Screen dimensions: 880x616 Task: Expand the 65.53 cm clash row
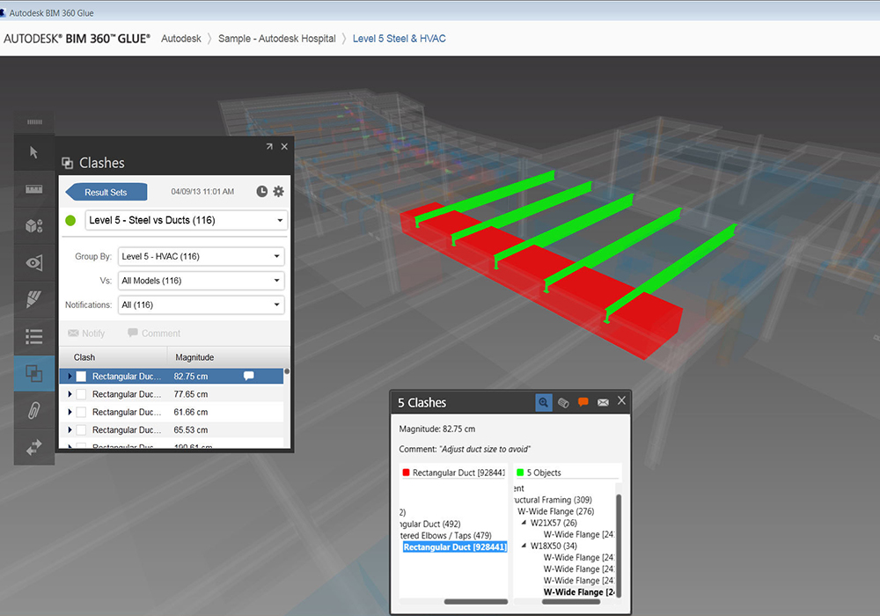click(x=70, y=430)
